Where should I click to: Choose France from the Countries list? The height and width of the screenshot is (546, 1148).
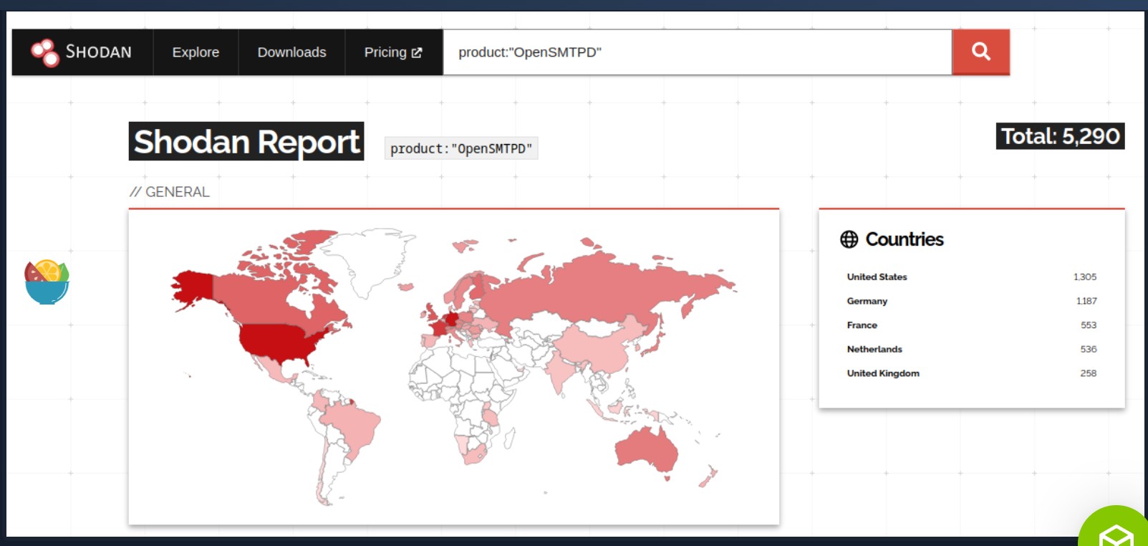862,325
